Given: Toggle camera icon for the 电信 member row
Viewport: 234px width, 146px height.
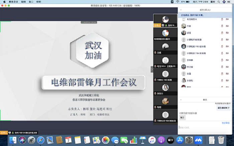Looking at the screenshot, I should coord(227,19).
